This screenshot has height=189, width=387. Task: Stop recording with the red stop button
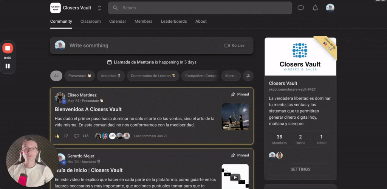click(x=8, y=48)
